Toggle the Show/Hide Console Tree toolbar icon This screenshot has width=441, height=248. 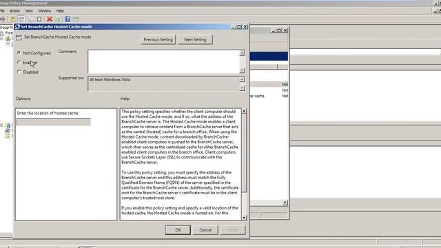[21, 19]
